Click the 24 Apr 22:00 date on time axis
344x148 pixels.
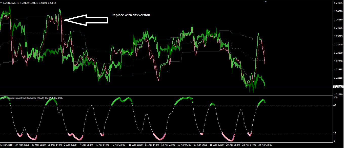(265, 145)
